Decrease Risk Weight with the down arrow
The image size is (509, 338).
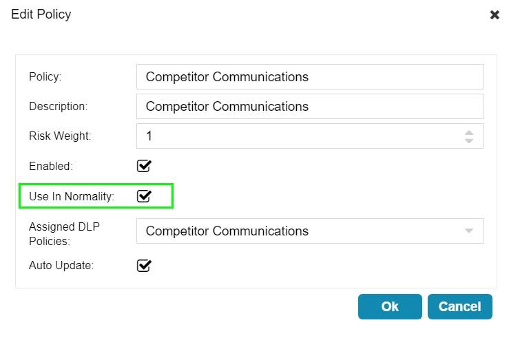click(469, 141)
